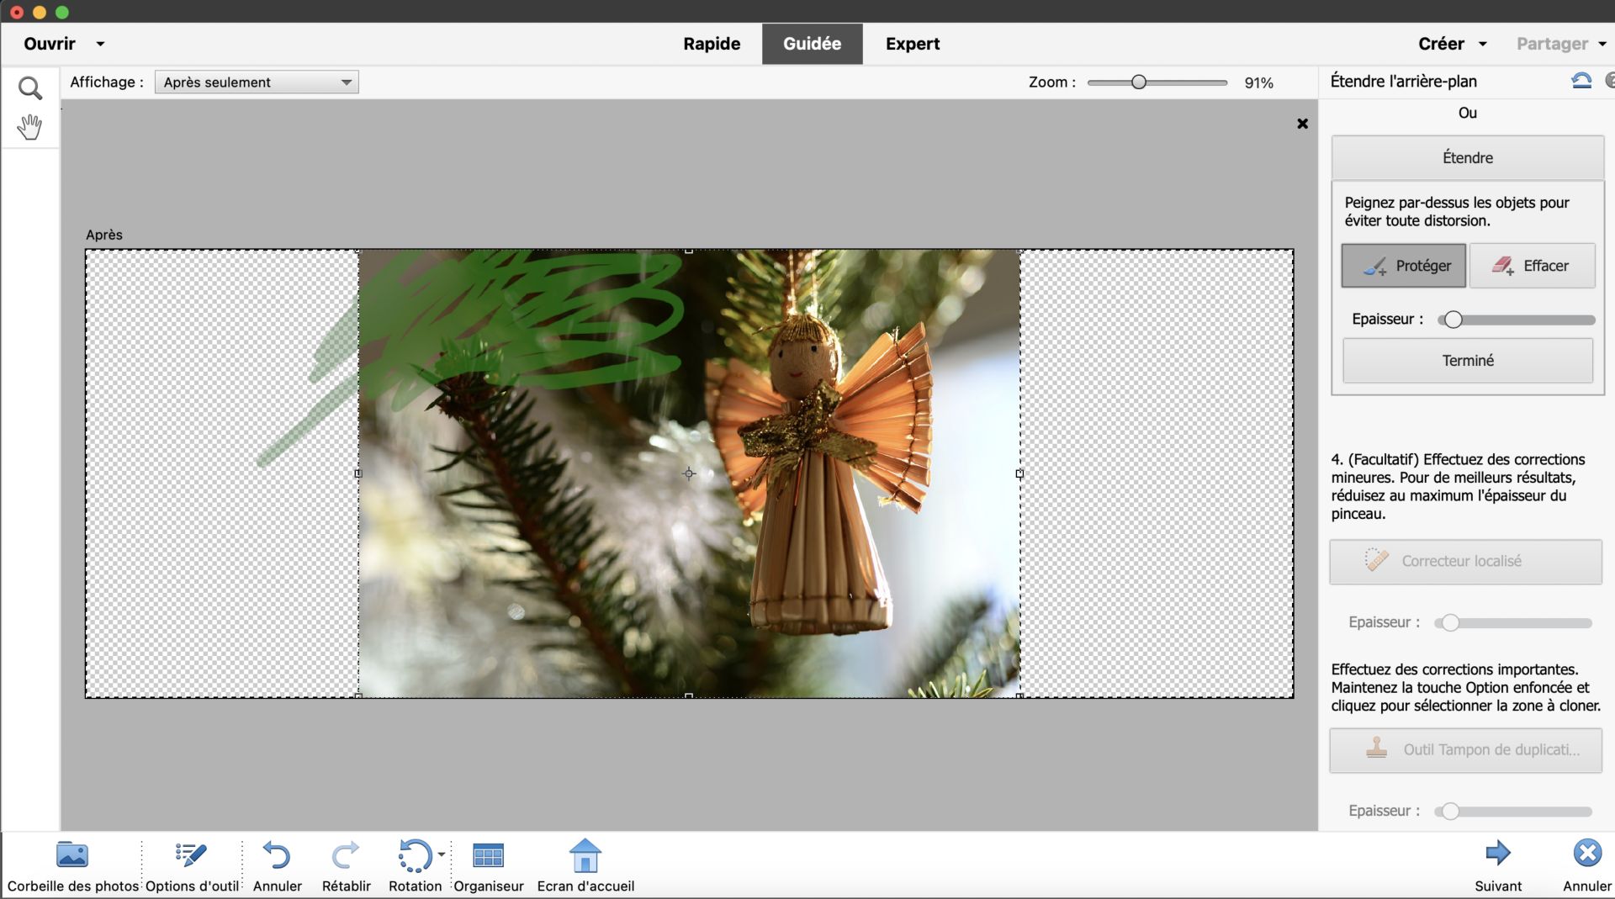1615x899 pixels.
Task: Close the image with the X
Action: [x=1302, y=124]
